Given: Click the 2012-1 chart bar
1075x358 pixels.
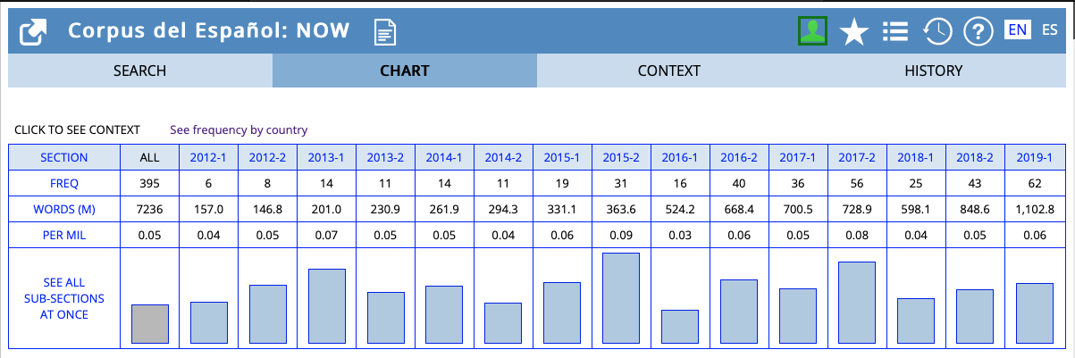Looking at the screenshot, I should [x=208, y=323].
